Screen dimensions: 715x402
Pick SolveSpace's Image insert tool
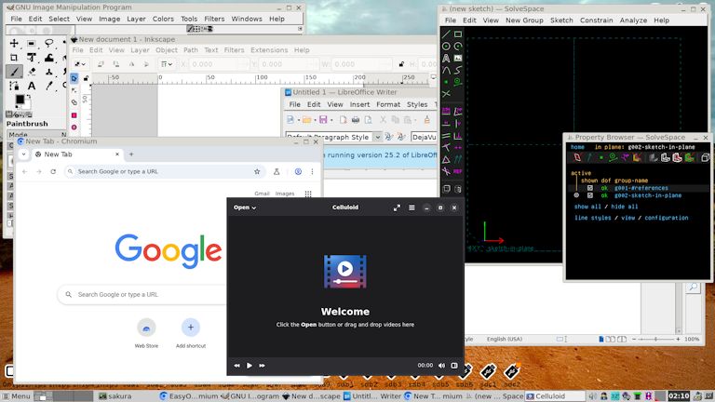[458, 58]
